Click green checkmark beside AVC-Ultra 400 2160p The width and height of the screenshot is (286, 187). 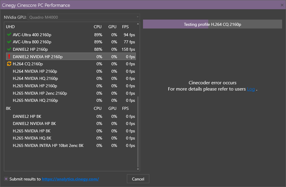click(9, 34)
